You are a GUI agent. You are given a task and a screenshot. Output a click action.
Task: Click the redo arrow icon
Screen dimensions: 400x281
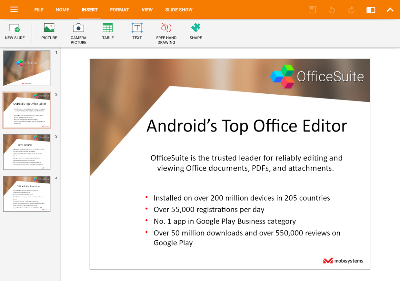351,10
